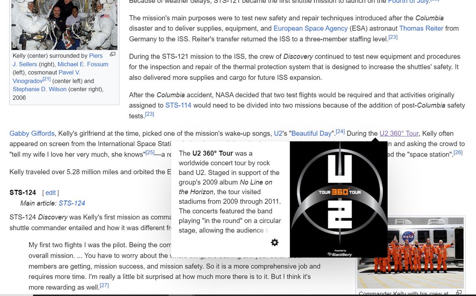Open the STS-124 main article
This screenshot has width=476, height=296.
point(72,203)
